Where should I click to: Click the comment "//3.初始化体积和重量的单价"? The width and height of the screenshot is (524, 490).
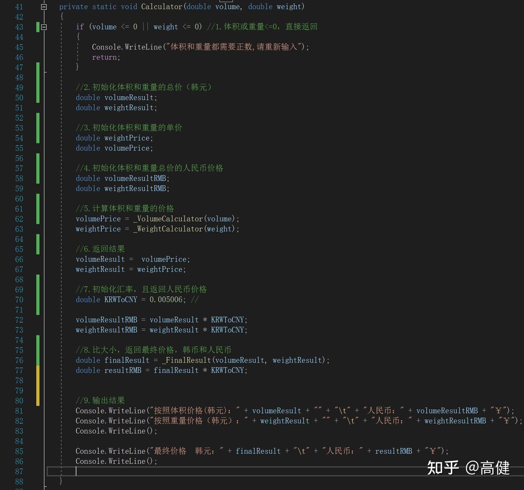point(129,128)
